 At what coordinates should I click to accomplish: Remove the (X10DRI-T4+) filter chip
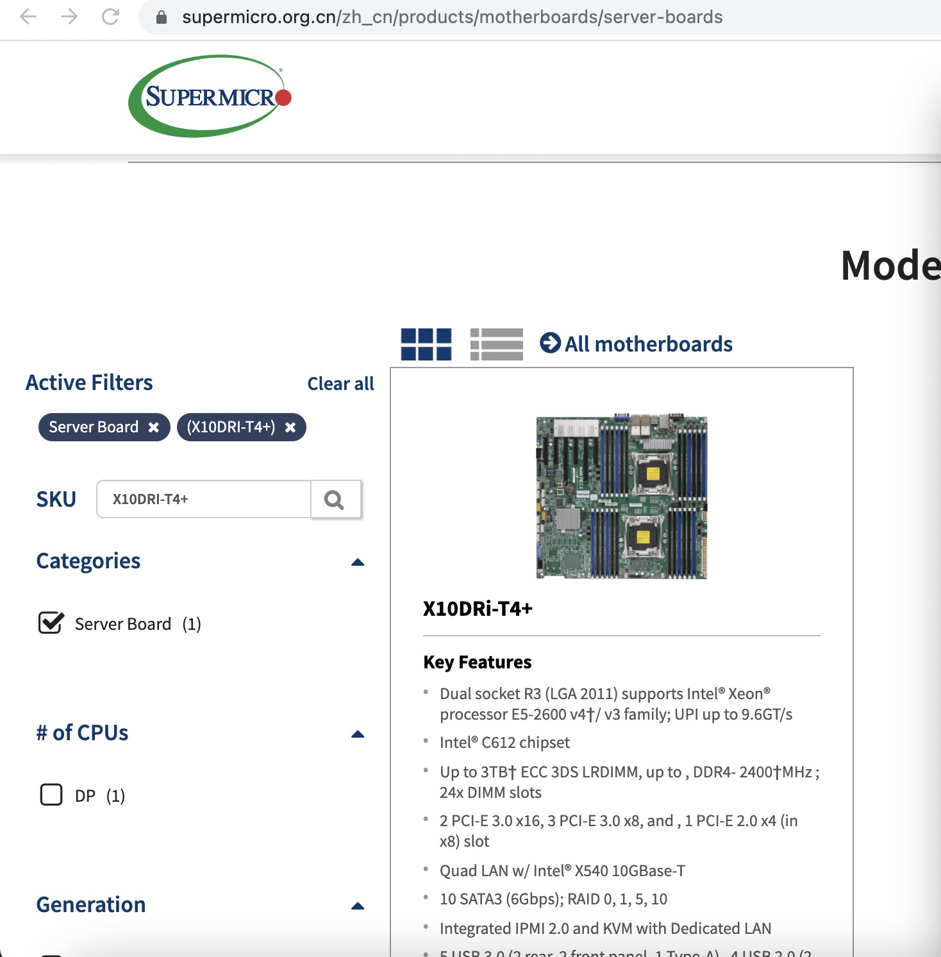pyautogui.click(x=292, y=427)
